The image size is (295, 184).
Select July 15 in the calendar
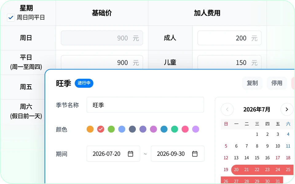(257, 158)
